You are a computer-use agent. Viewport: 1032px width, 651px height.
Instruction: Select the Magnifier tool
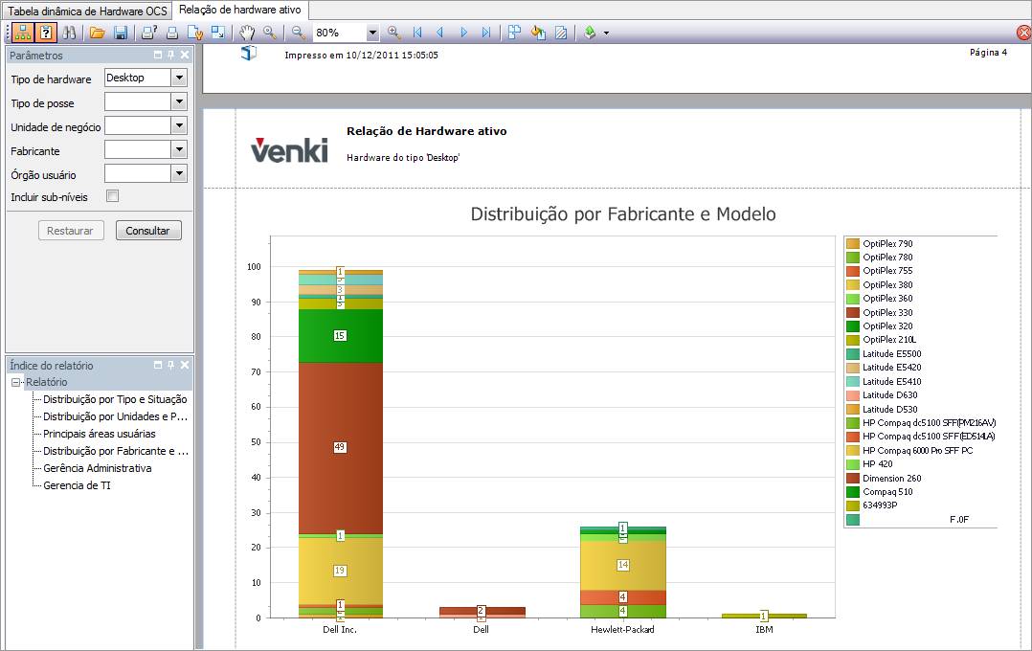(270, 33)
